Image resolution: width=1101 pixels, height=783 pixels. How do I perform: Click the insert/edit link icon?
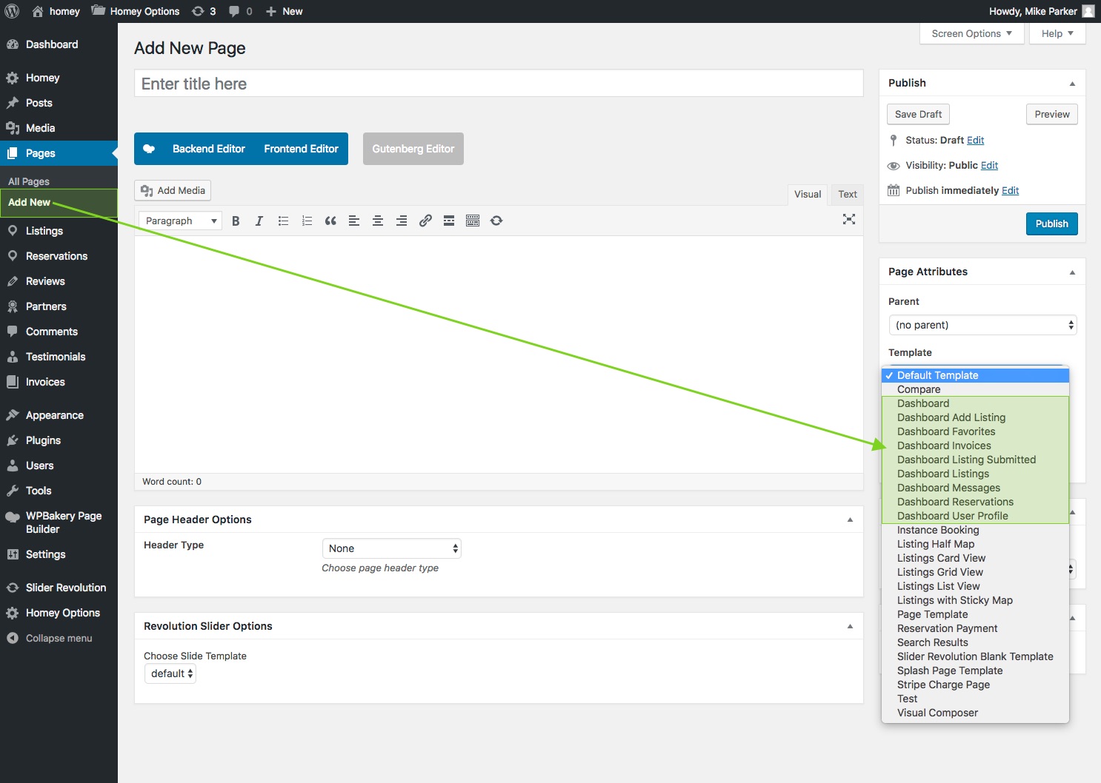coord(425,221)
